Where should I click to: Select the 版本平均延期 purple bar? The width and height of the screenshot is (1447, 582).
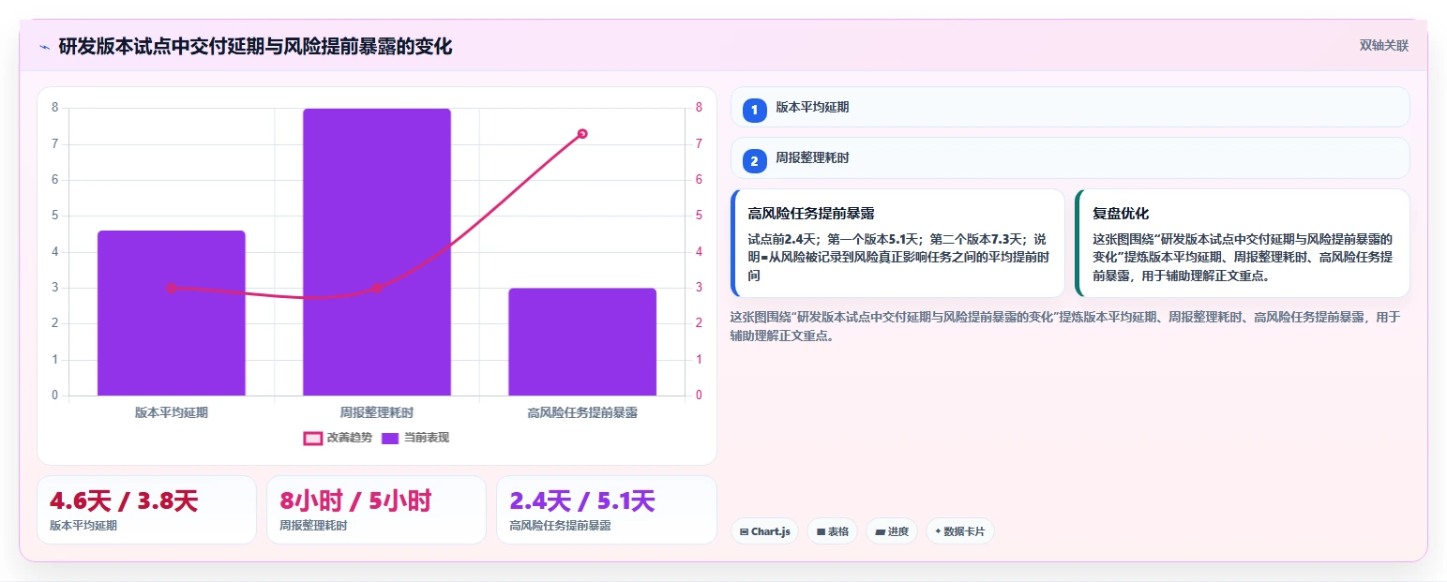172,313
